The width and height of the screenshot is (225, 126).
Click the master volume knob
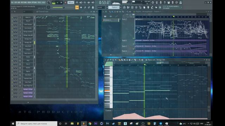coord(49,2)
